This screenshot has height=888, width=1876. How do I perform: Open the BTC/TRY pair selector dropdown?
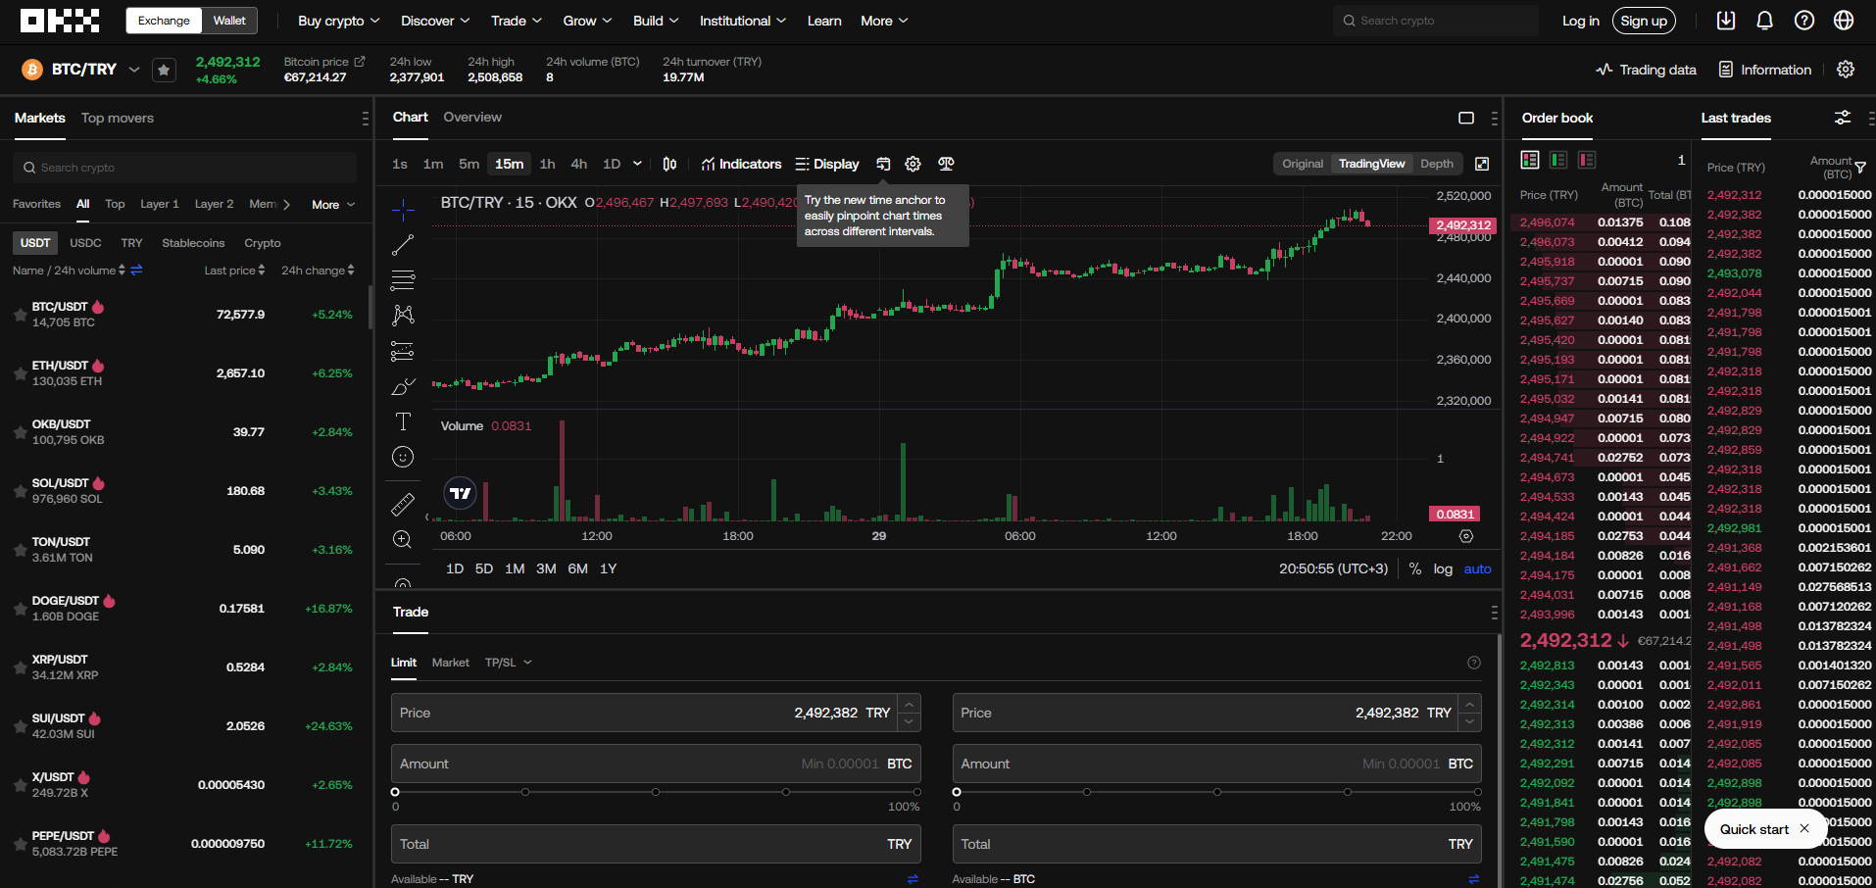tap(134, 70)
